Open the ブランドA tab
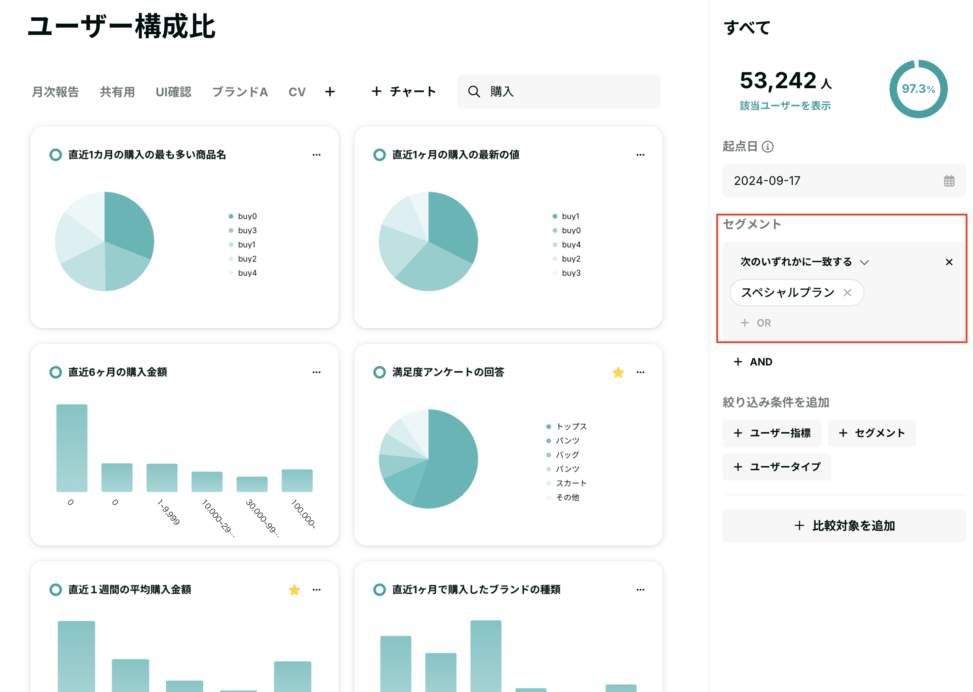 (x=240, y=92)
